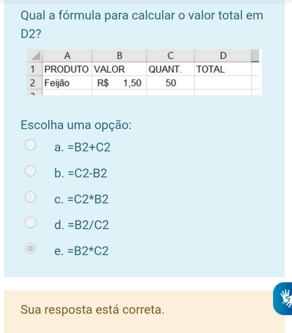Select radio option b. =C2-B2
Image resolution: width=292 pixels, height=333 pixels.
pos(30,171)
